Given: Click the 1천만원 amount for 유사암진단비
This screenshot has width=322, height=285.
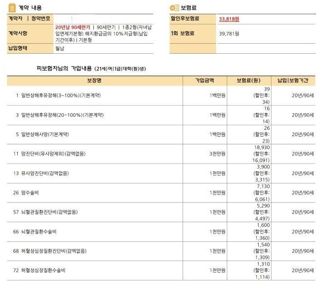Looking at the screenshot, I should (x=217, y=173).
